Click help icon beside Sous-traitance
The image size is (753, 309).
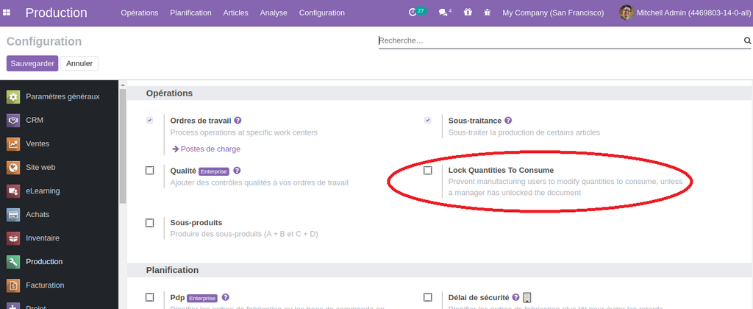(x=508, y=120)
